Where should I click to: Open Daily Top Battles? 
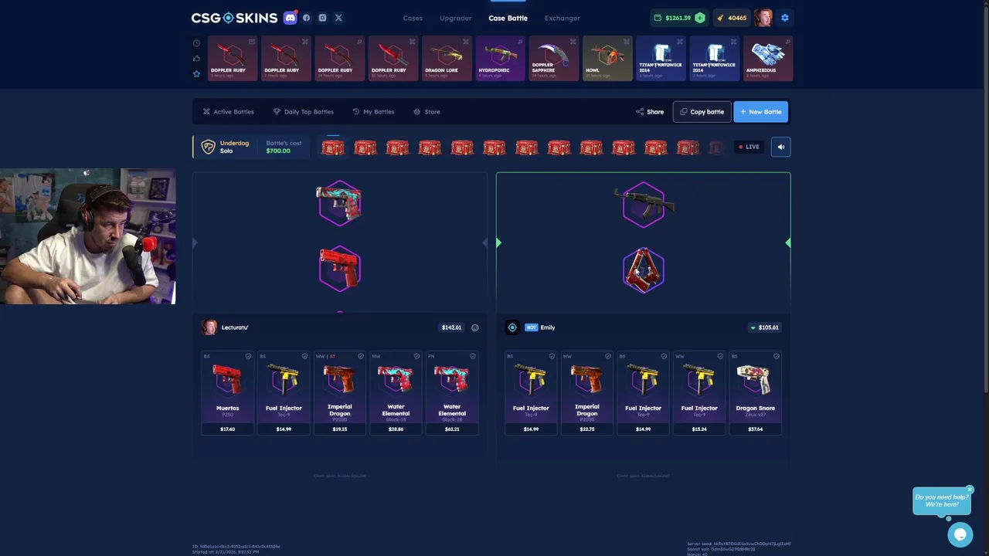pos(304,112)
